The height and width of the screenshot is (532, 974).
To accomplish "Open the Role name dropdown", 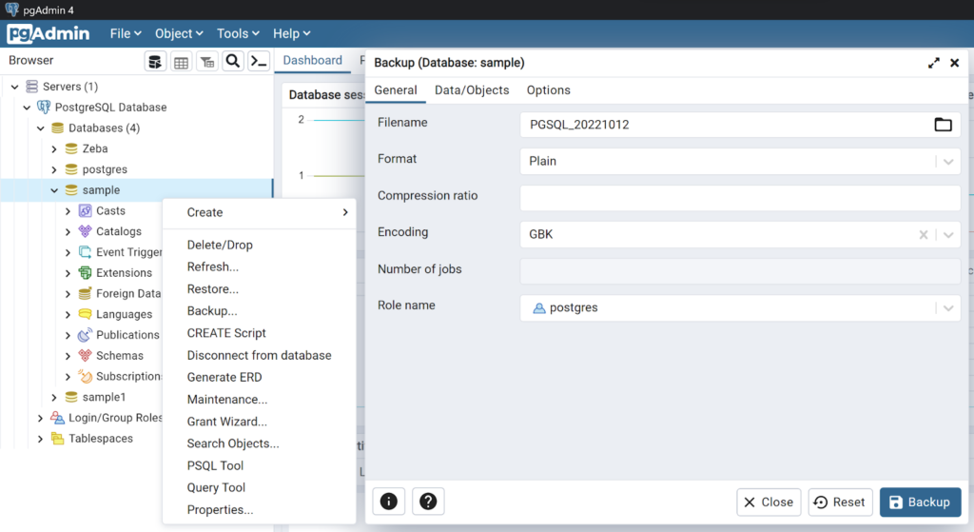I will (948, 308).
